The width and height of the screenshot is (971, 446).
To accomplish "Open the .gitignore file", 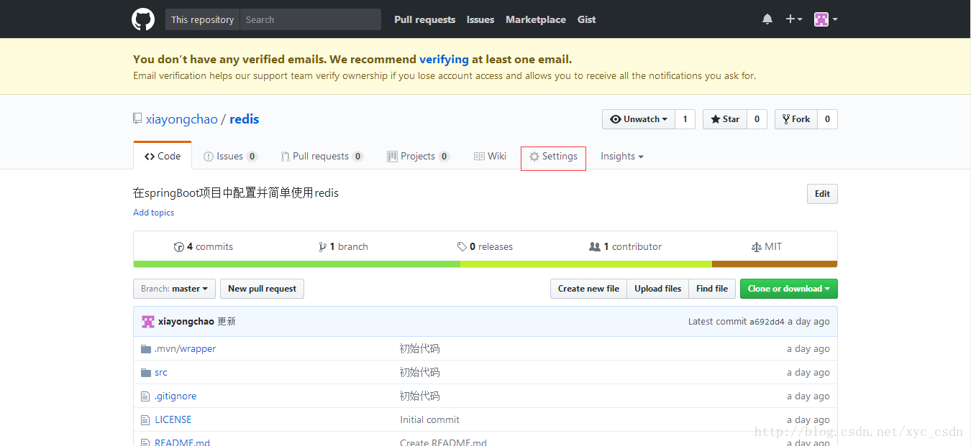I will click(175, 396).
